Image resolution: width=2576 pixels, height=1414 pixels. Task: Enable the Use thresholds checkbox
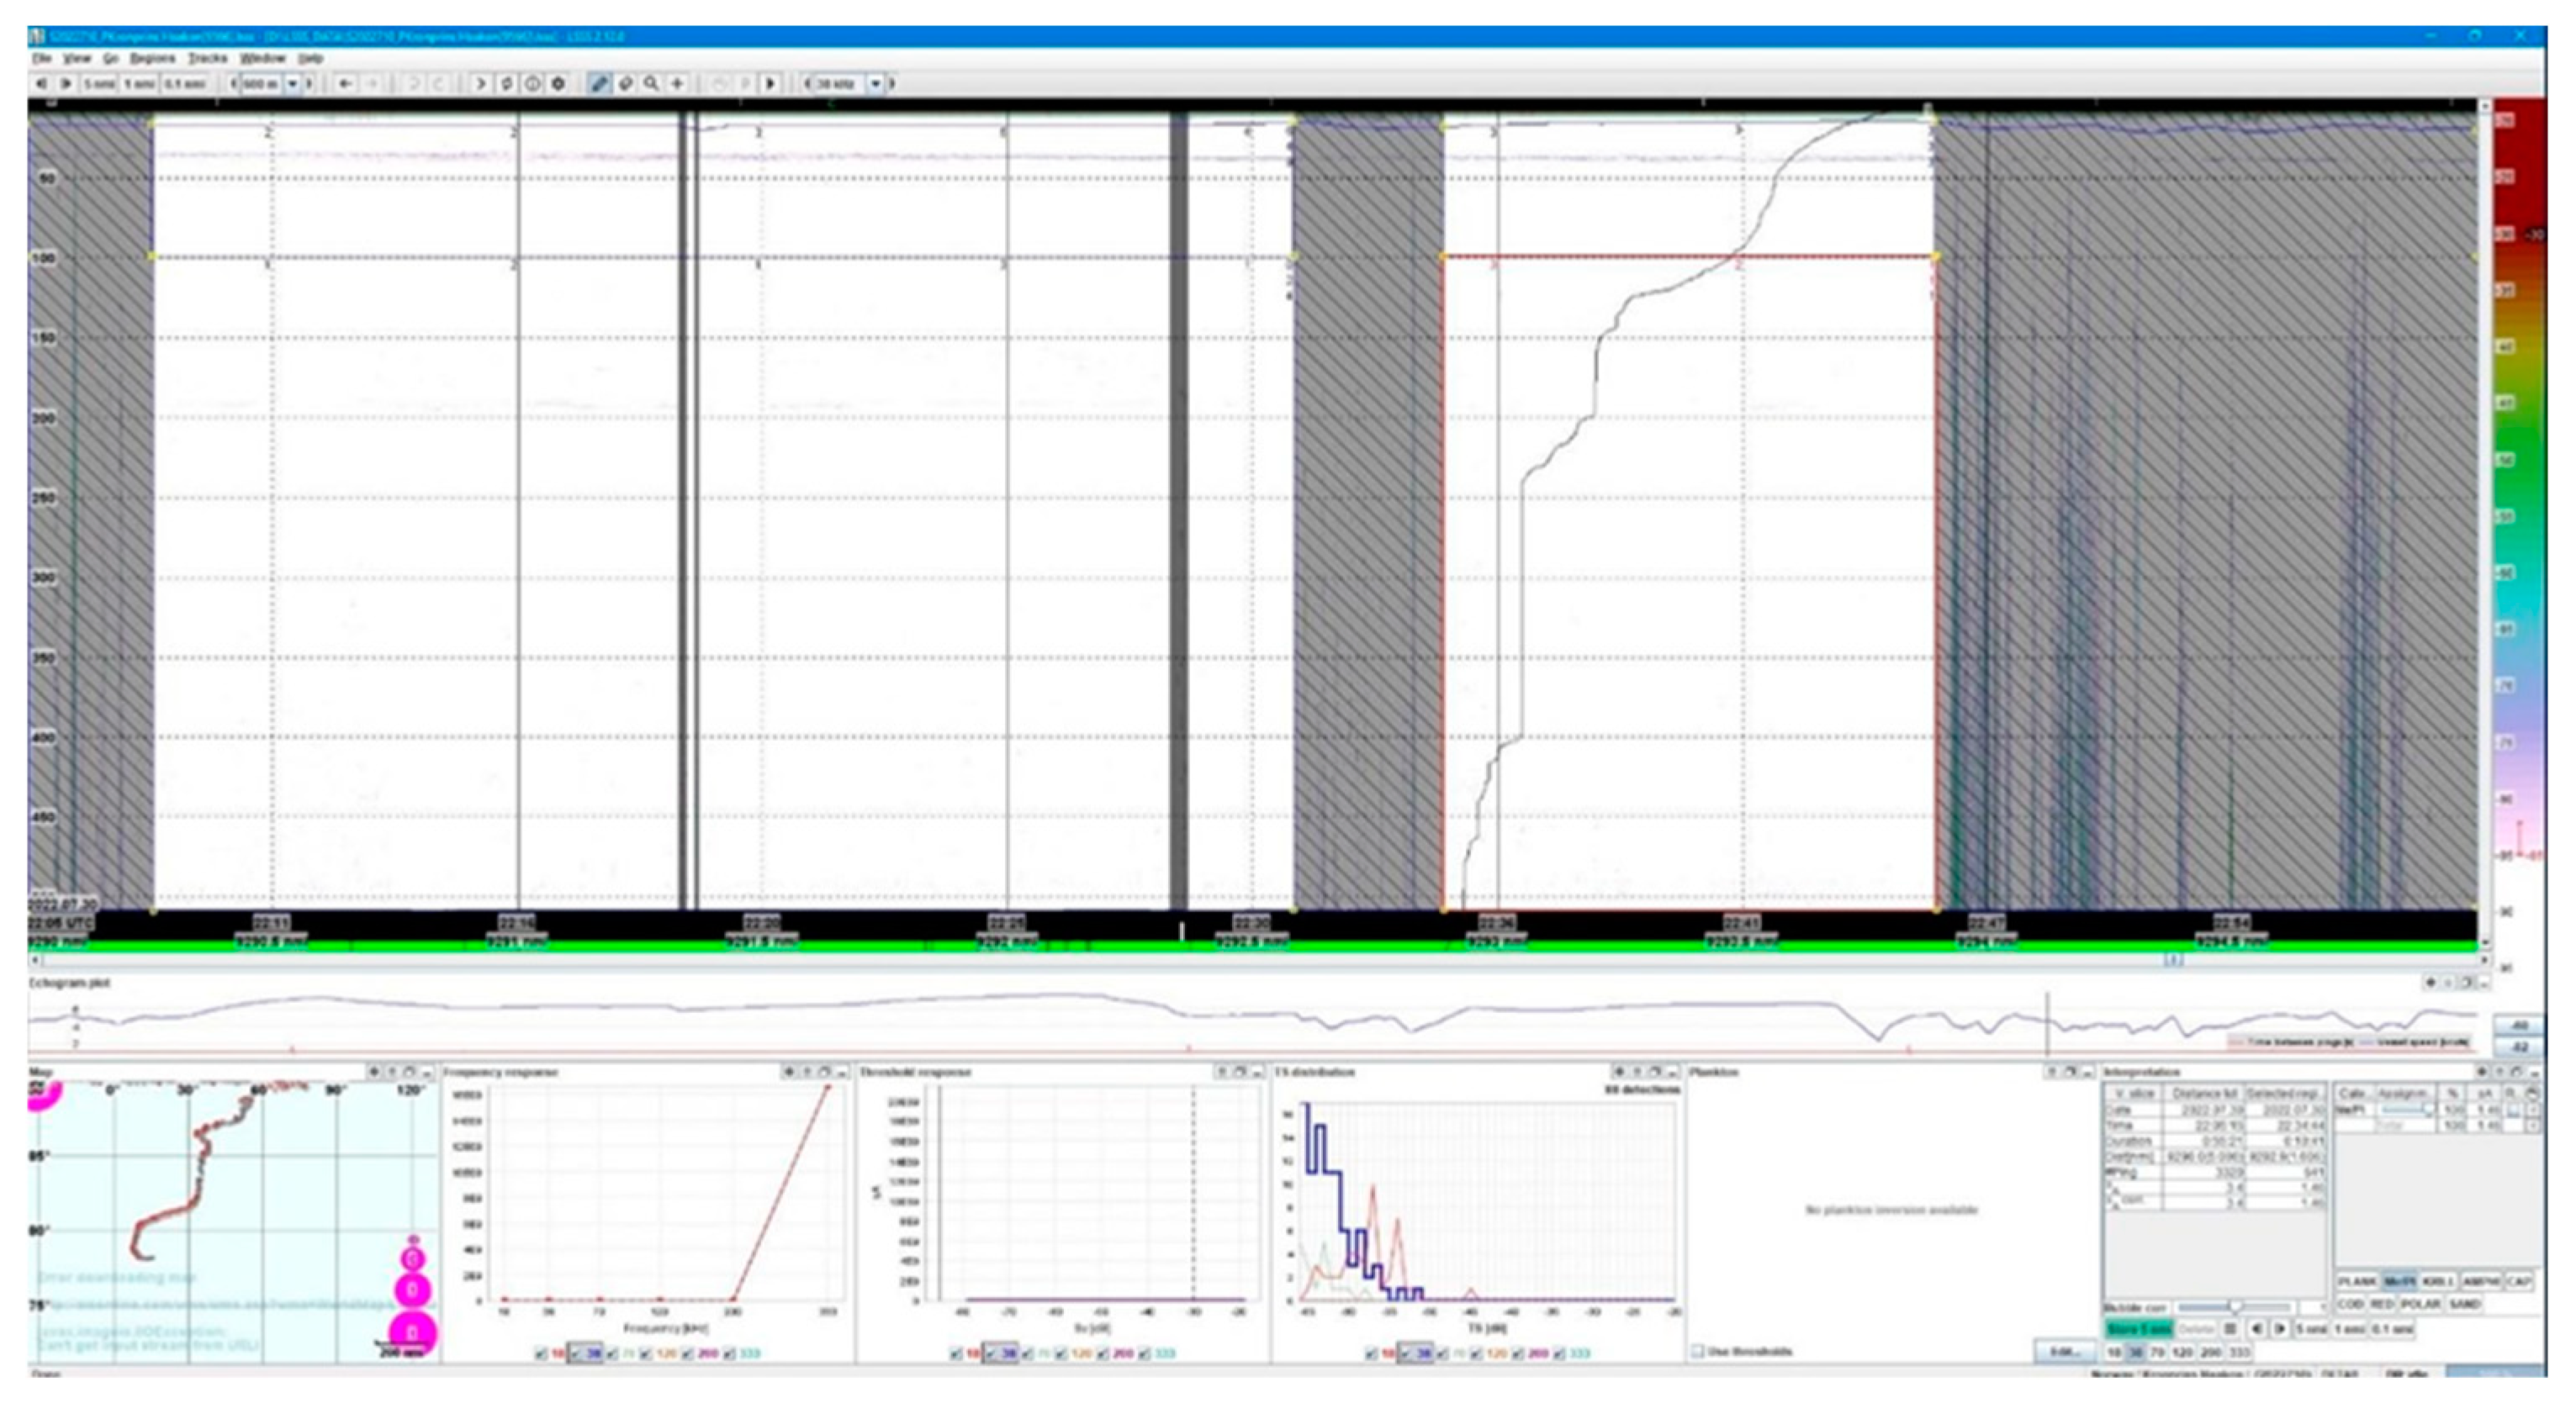click(1697, 1351)
